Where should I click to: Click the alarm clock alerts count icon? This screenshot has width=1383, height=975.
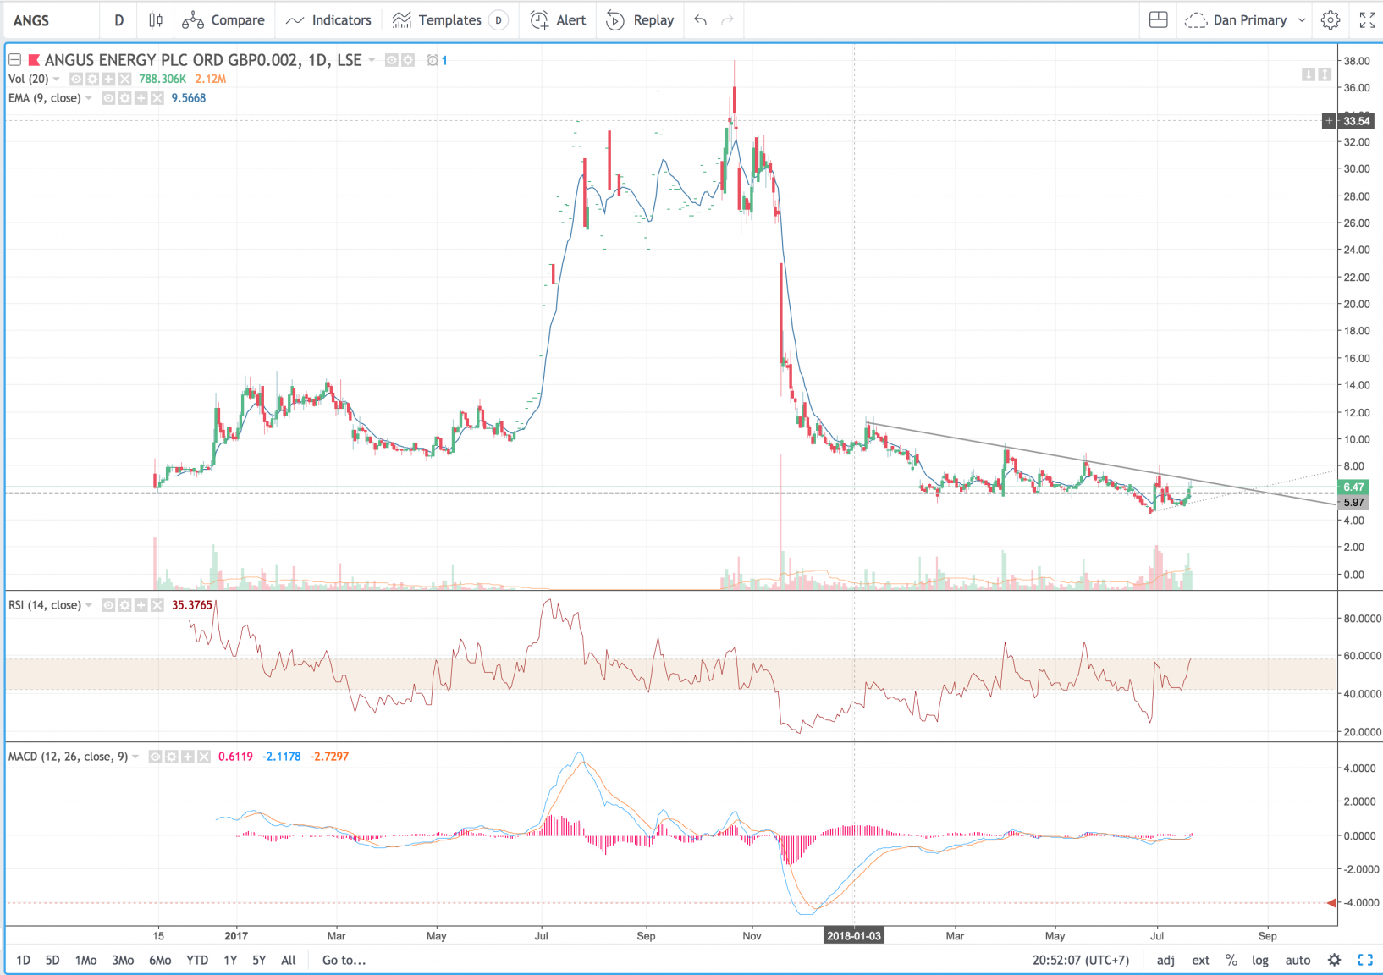[x=437, y=60]
